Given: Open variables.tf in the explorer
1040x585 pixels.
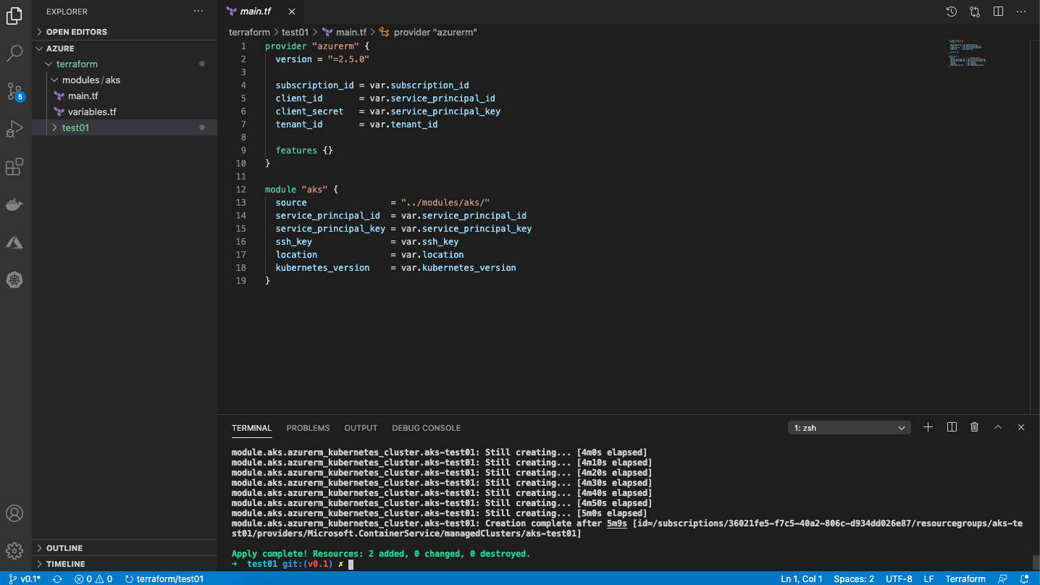Looking at the screenshot, I should [125, 111].
